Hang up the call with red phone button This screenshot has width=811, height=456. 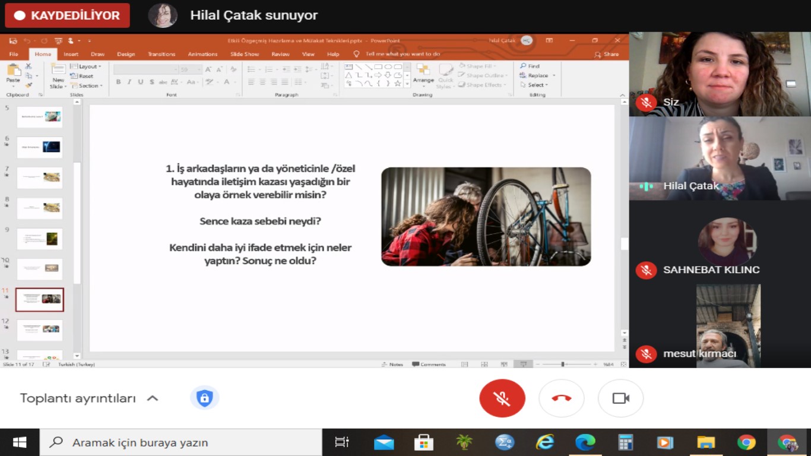pos(561,398)
